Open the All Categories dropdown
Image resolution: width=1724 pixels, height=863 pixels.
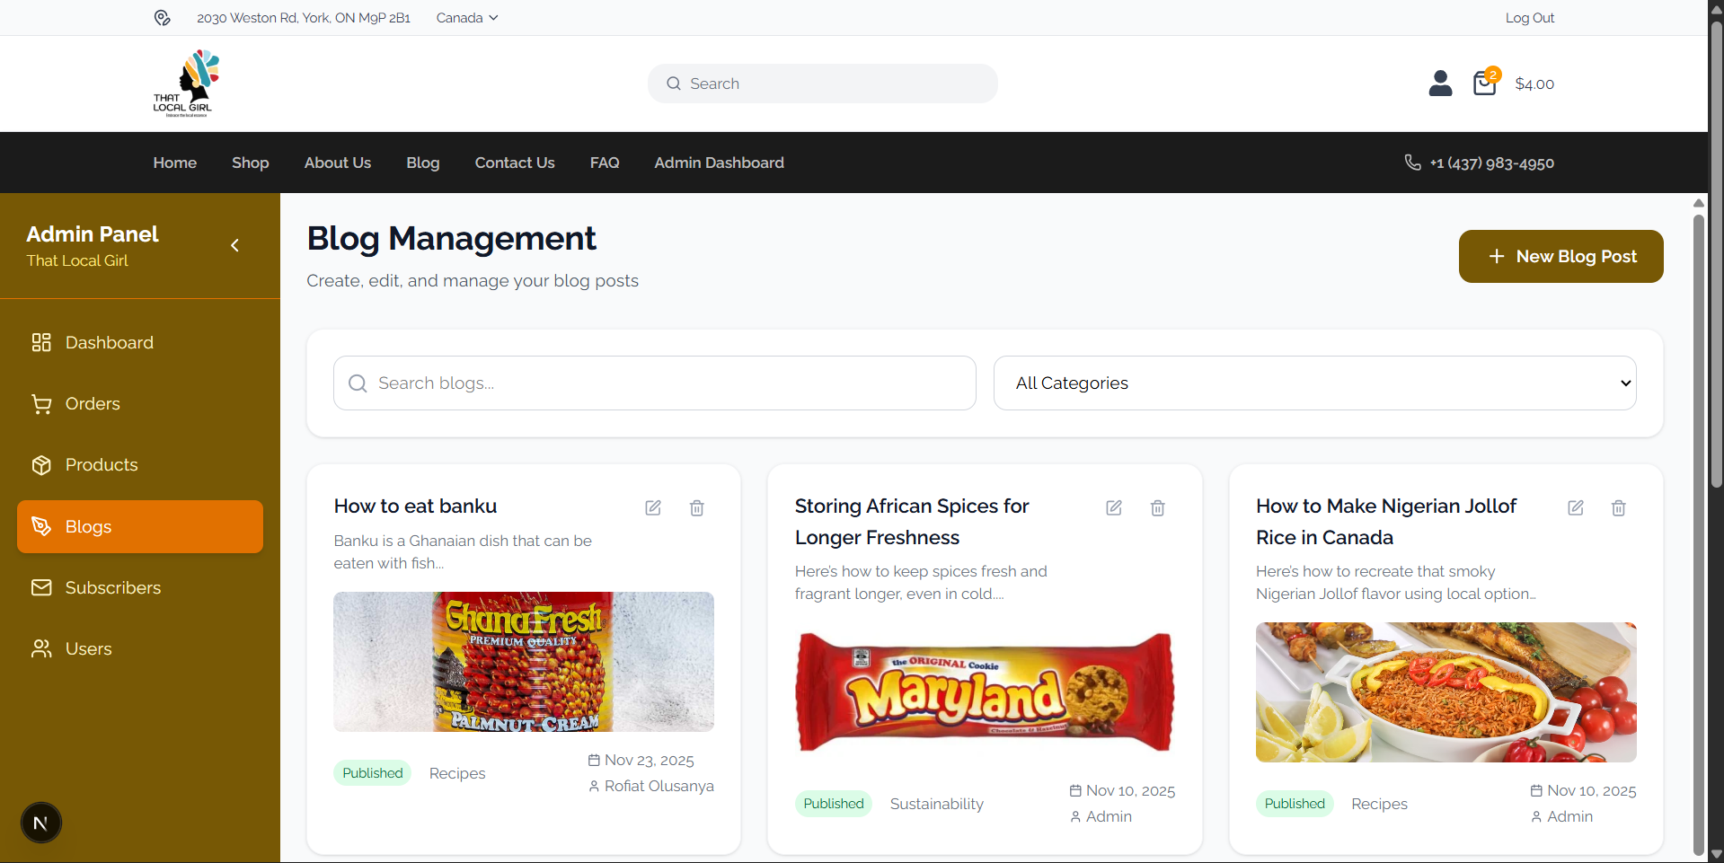click(x=1314, y=383)
